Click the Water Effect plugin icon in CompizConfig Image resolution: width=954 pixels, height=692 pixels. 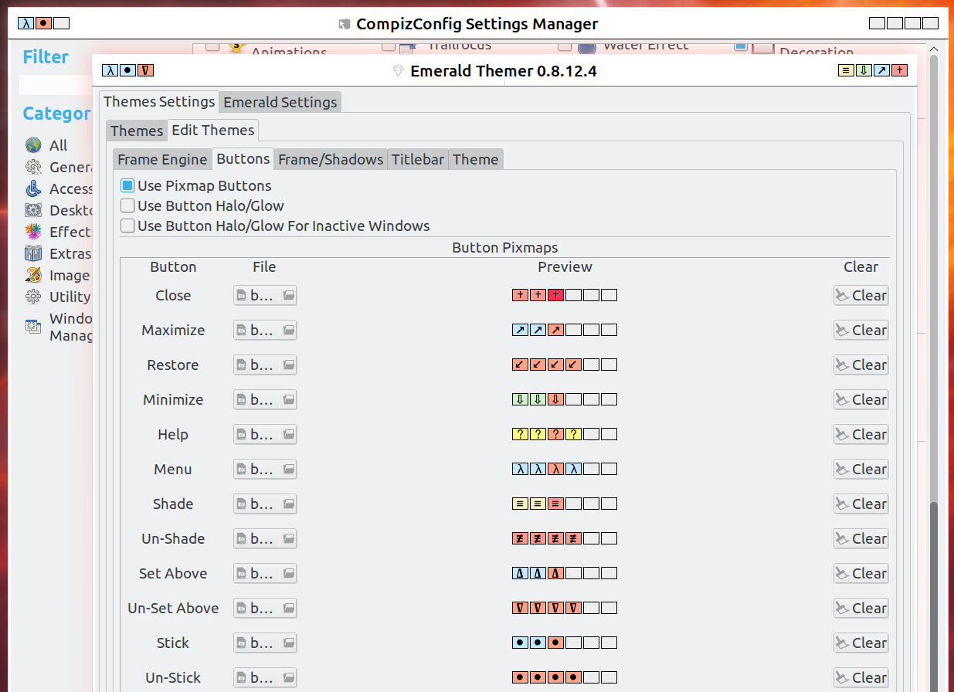[x=587, y=47]
